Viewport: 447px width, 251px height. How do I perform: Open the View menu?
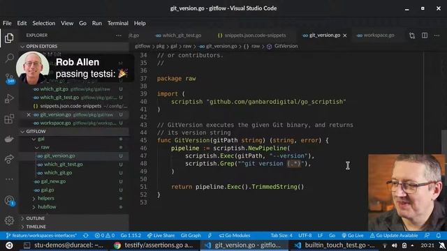point(67,23)
